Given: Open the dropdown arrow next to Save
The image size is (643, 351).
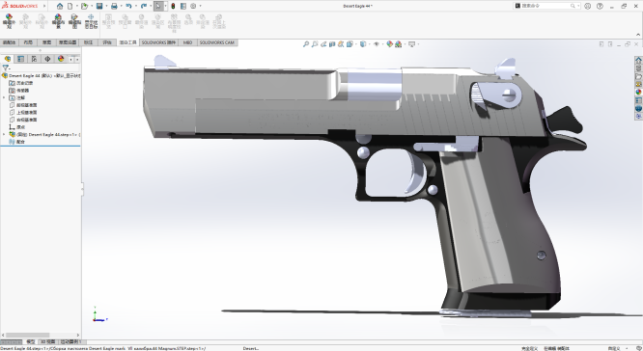Looking at the screenshot, I should click(106, 6).
